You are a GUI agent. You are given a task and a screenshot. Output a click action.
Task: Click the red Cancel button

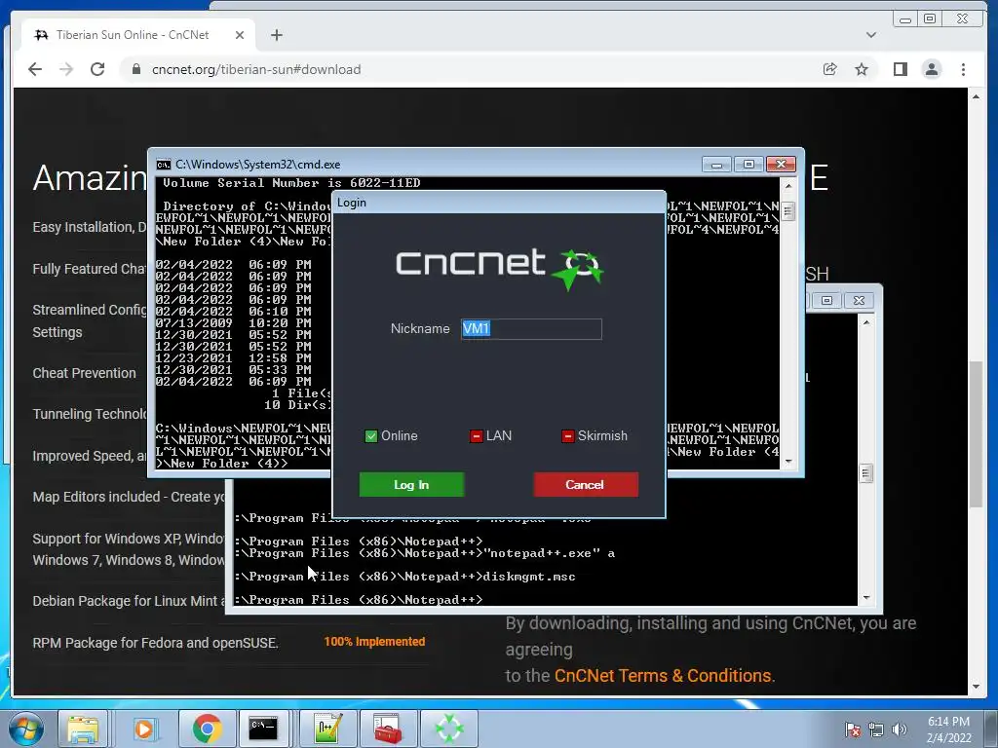[x=586, y=485]
